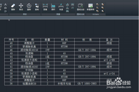139x92 pixels.
Task: Select the 标 准 header cell
Action: pos(87,40)
